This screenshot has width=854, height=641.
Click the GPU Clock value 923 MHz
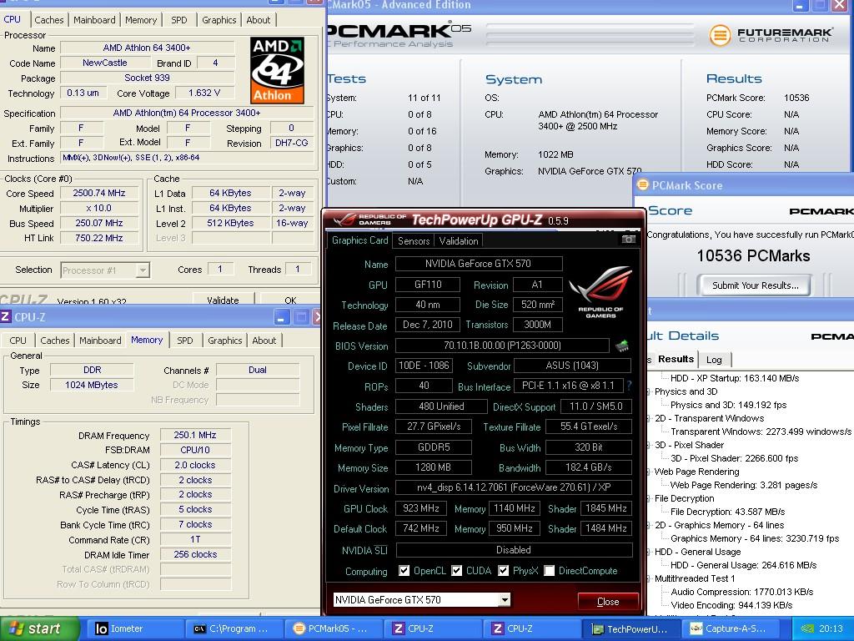click(421, 508)
